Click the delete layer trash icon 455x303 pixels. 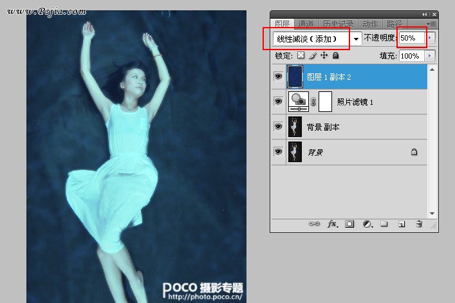[418, 224]
